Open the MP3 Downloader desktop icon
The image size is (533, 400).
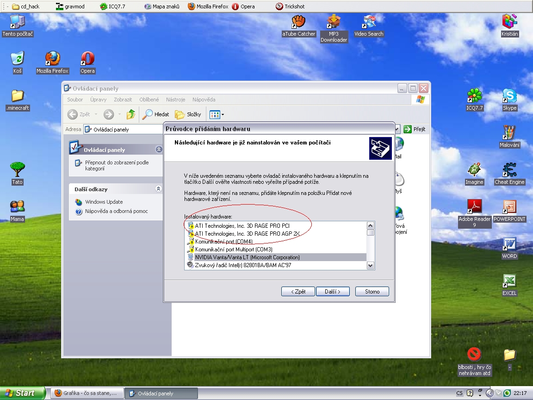click(334, 22)
